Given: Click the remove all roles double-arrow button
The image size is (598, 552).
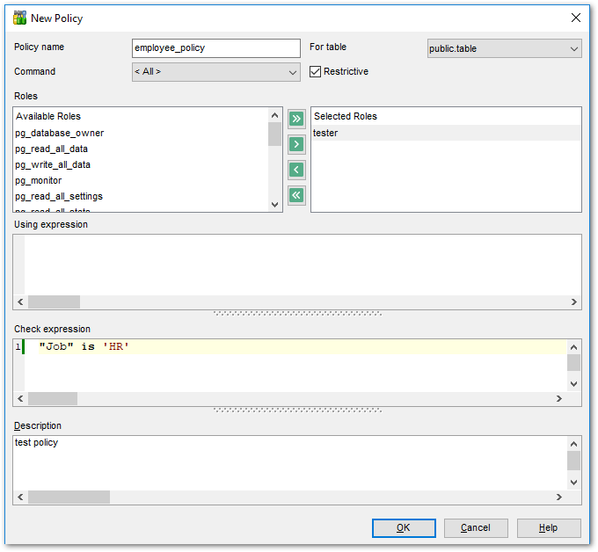Looking at the screenshot, I should tap(296, 195).
